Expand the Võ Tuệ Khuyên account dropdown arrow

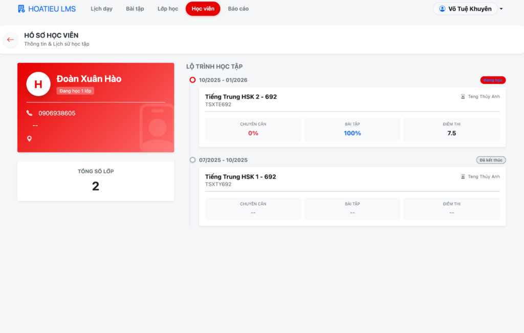pos(501,9)
